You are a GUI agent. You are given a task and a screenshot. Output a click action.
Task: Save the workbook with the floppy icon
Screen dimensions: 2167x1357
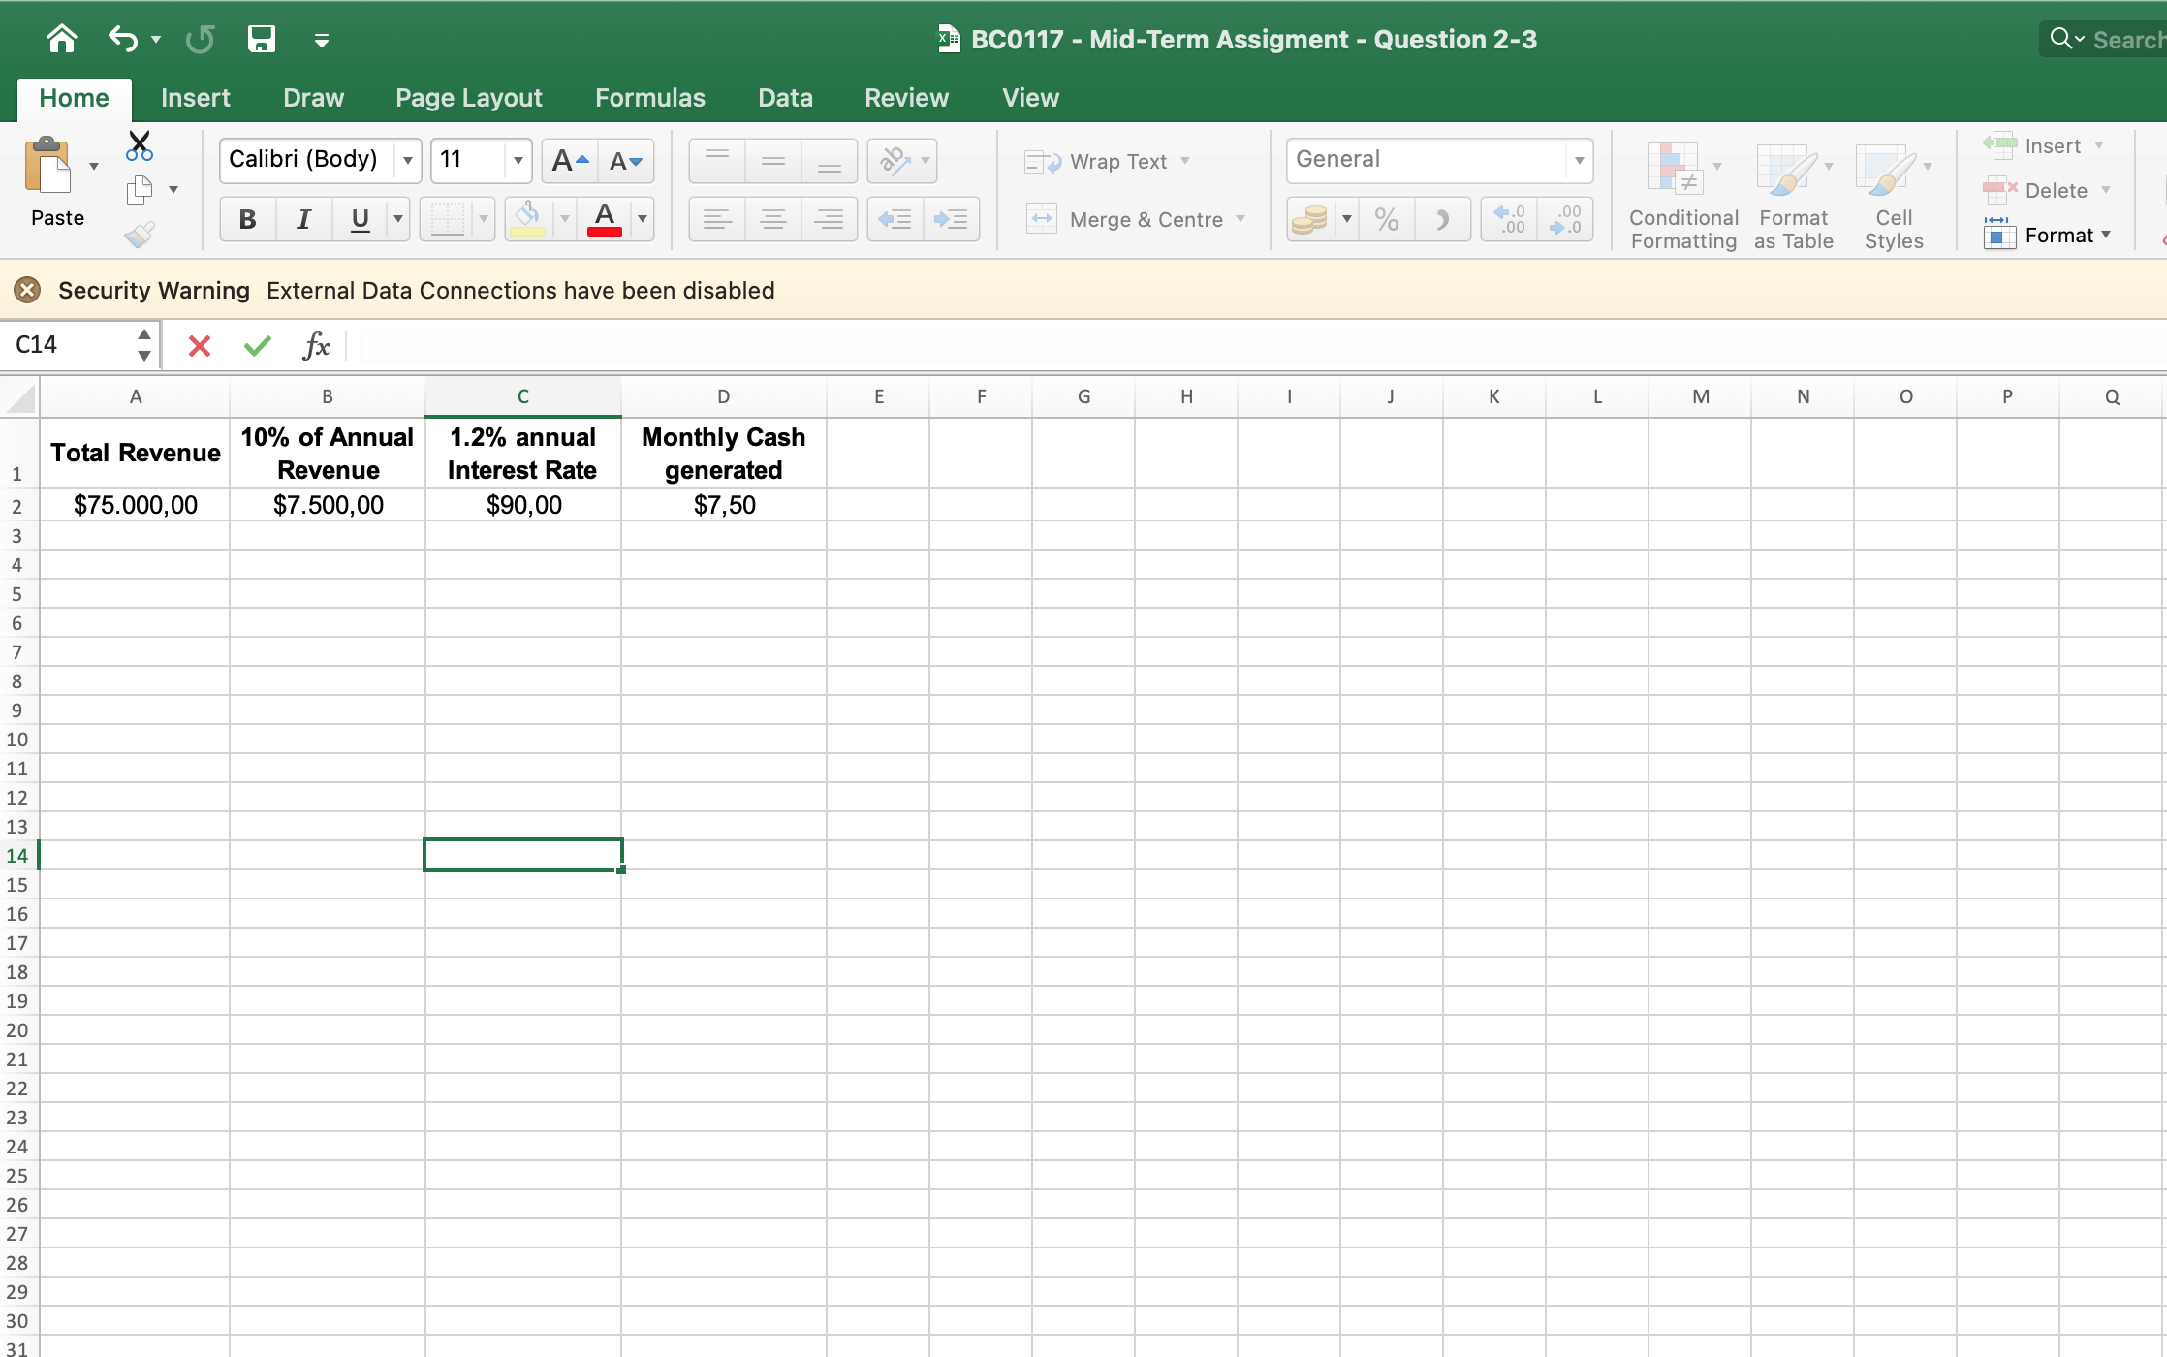[x=262, y=39]
